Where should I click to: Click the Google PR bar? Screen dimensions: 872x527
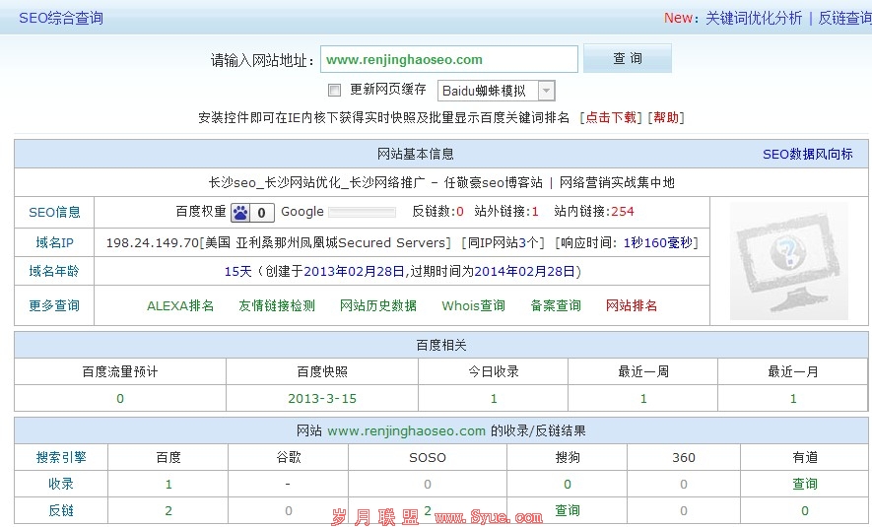(362, 212)
